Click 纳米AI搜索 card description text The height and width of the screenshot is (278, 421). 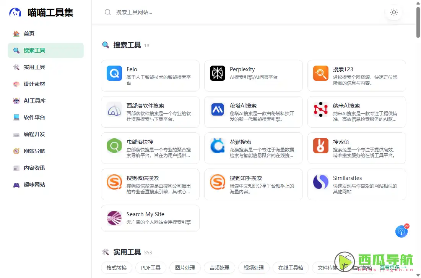[365, 116]
